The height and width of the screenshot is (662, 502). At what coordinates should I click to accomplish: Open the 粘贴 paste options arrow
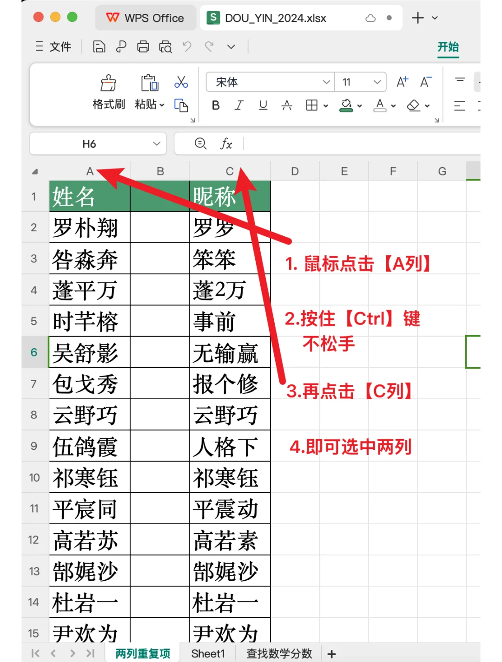(162, 105)
